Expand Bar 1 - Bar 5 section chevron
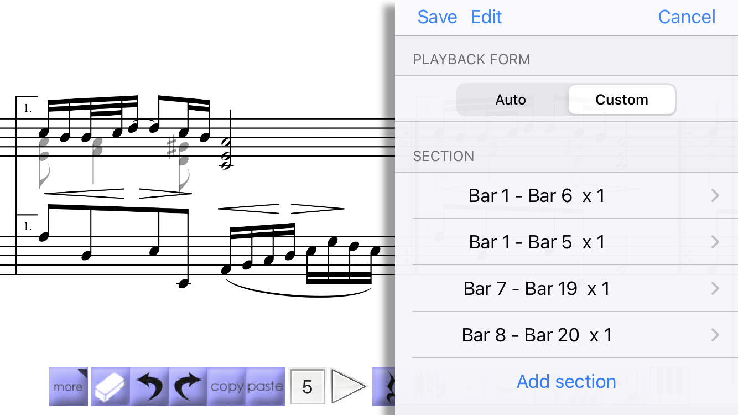The image size is (738, 415). (715, 242)
